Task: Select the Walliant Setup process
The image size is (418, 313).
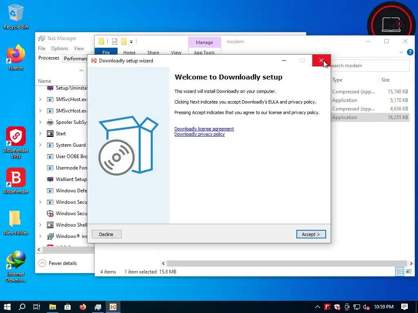Action: (67, 179)
